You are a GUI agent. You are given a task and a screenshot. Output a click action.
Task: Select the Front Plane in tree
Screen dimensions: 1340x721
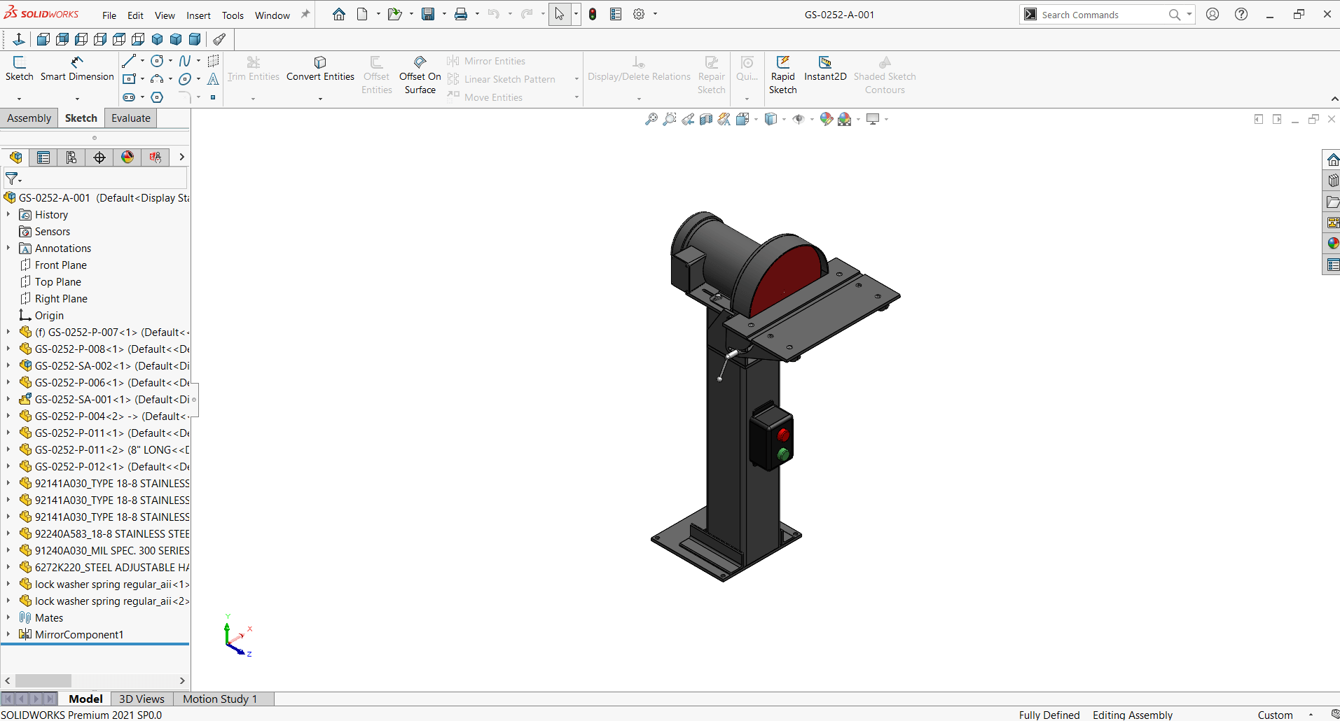61,265
